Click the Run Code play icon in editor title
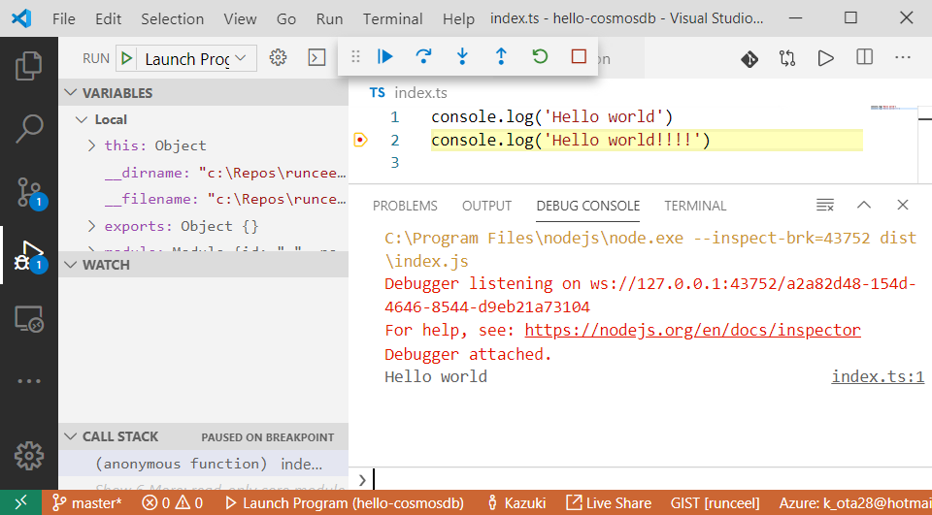Viewport: 932px width, 515px height. [825, 58]
